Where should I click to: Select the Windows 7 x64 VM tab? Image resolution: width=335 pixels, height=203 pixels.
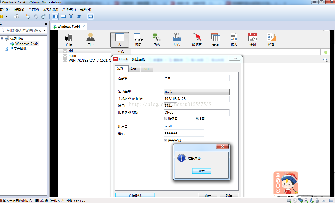[x=69, y=27]
